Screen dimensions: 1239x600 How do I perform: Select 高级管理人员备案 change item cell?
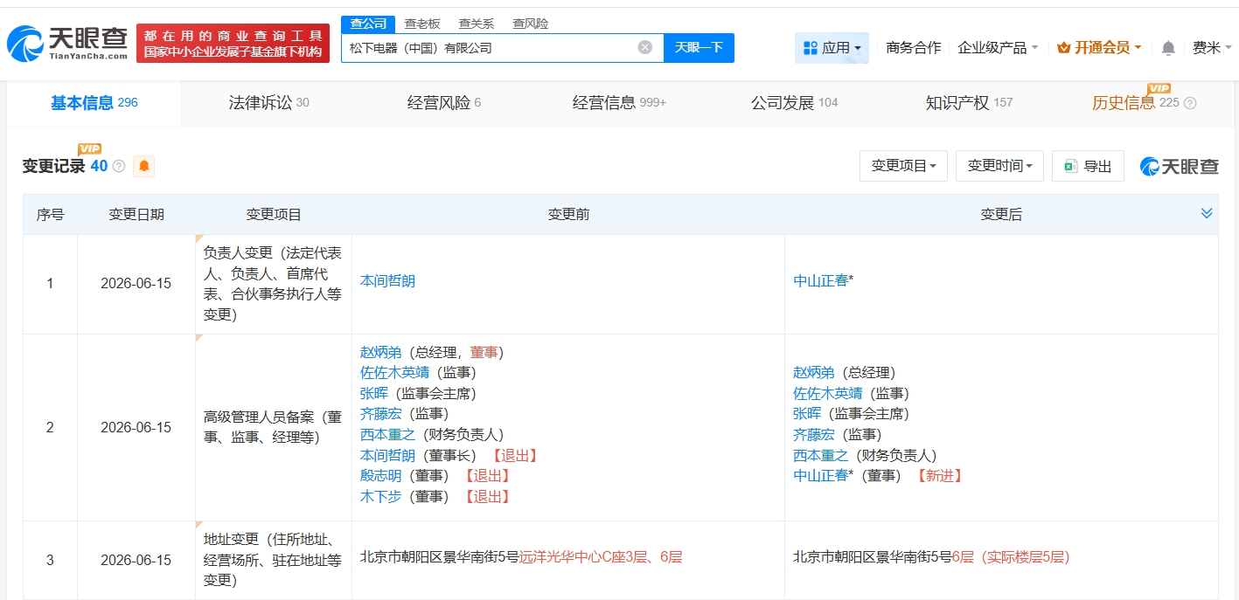(x=274, y=427)
